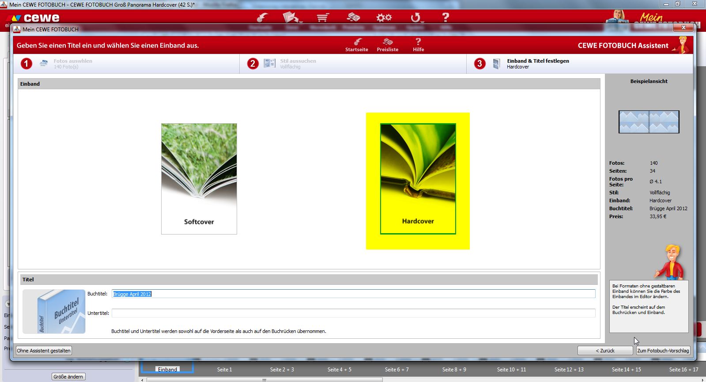
Task: Click the Zurück button
Action: click(605, 351)
